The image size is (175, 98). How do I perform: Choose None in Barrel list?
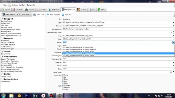[118, 45]
